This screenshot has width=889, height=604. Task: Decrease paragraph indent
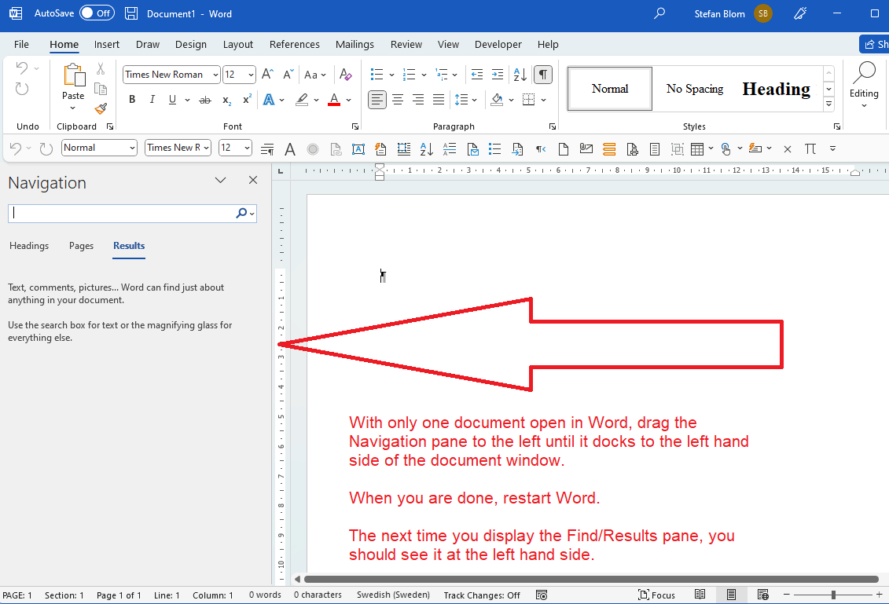click(x=477, y=75)
